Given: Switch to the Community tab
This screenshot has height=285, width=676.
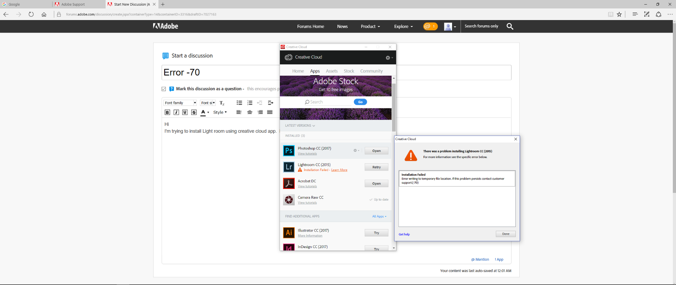Looking at the screenshot, I should tap(371, 71).
